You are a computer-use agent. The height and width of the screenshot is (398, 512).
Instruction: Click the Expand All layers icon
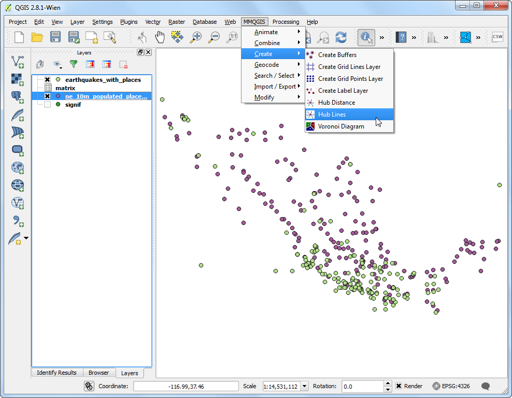[x=90, y=64]
